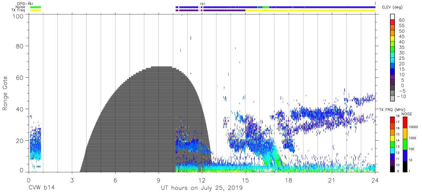The image size is (422, 195).
Task: Click the '-10' label on ELEV color bar
Action: tap(402, 96)
